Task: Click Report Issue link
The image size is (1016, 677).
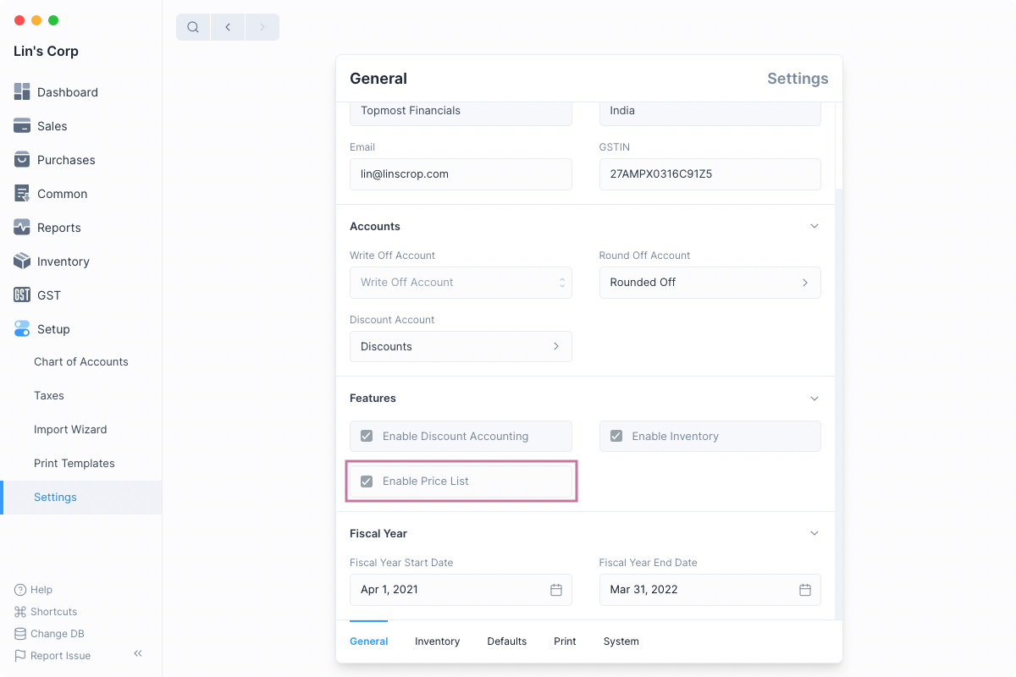Action: point(60,656)
